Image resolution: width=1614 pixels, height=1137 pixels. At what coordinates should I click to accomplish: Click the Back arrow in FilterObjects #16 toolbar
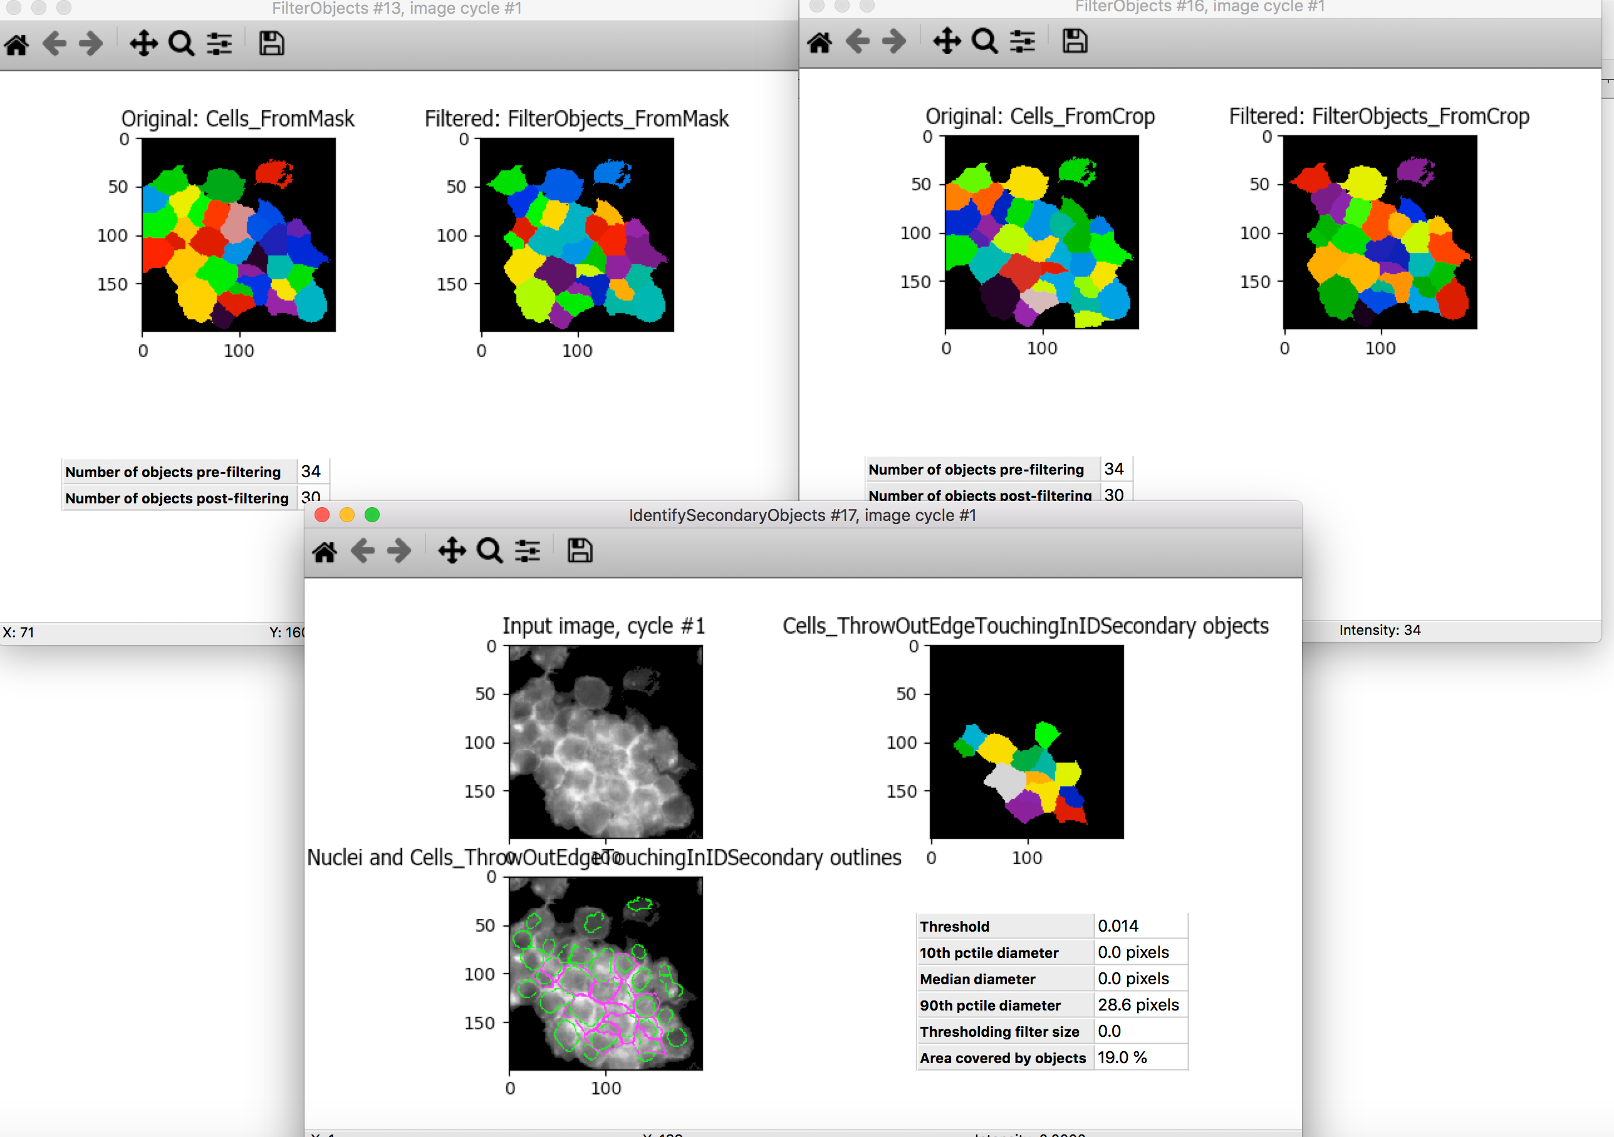coord(856,41)
